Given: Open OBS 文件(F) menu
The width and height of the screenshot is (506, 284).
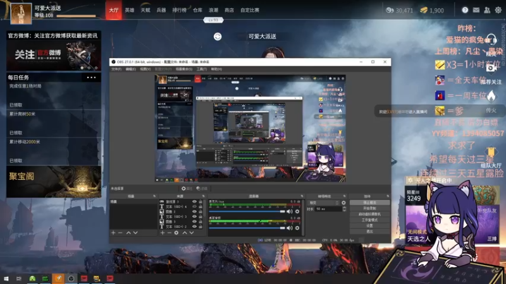Looking at the screenshot, I should [116, 69].
